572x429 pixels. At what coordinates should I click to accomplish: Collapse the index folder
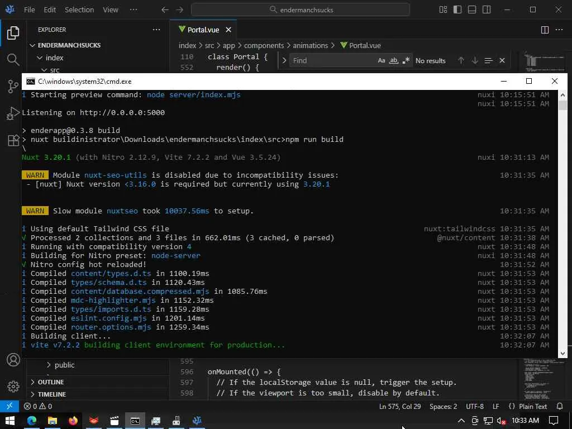(x=54, y=58)
